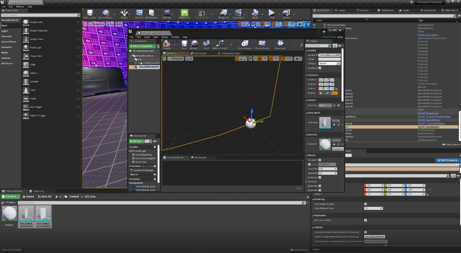Click the Compile blueprint icon

coord(166,44)
